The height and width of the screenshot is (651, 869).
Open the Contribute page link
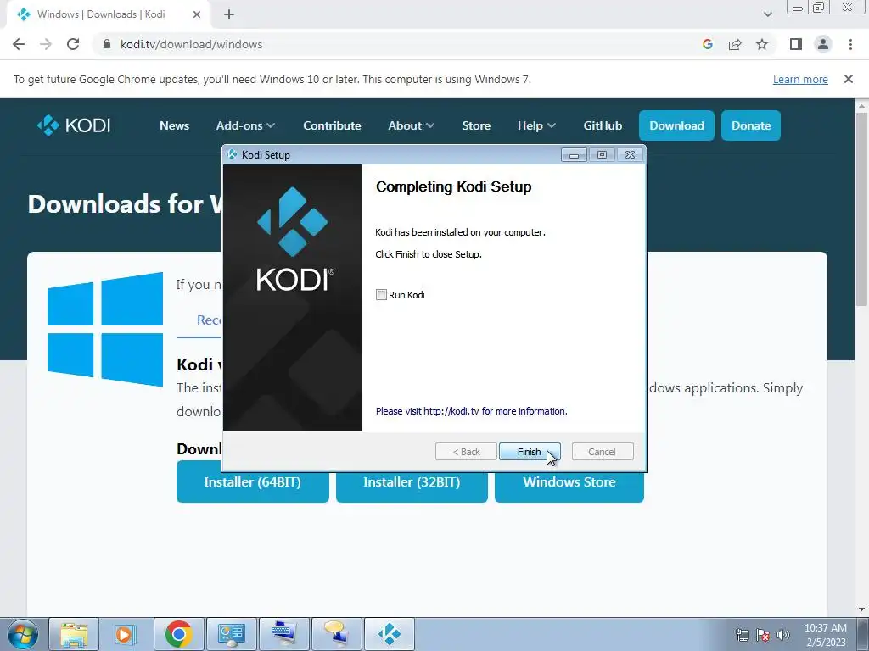(332, 125)
